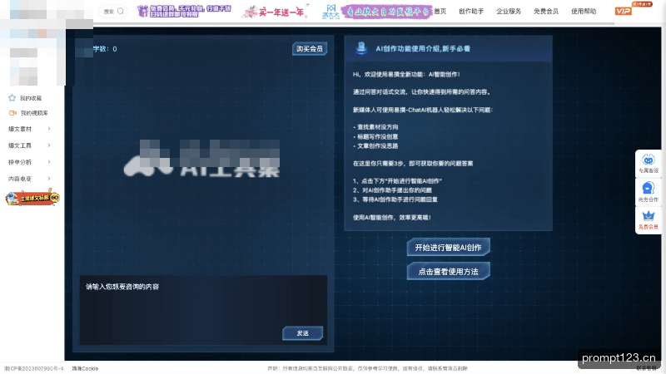666x374 pixels.
Task: Expand the 榜单分析 sidebar menu
Action: tap(29, 162)
